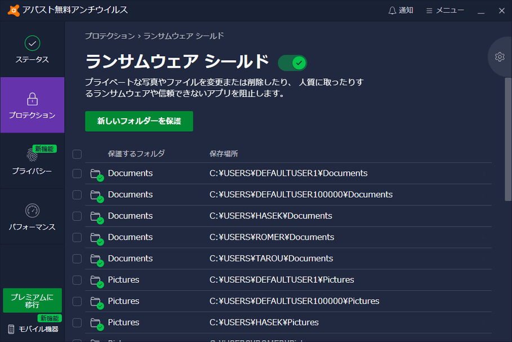The height and width of the screenshot is (342, 512).
Task: Click folder name Pictures in the HASEK row
Action: 123,322
